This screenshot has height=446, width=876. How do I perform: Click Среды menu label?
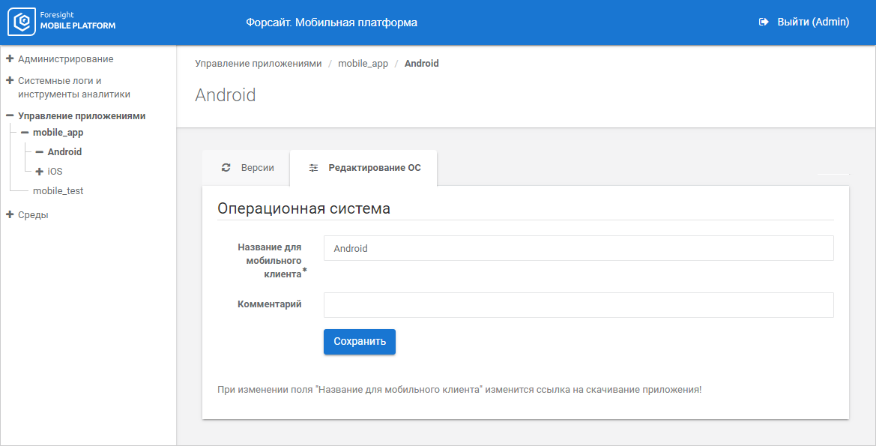pyautogui.click(x=33, y=214)
